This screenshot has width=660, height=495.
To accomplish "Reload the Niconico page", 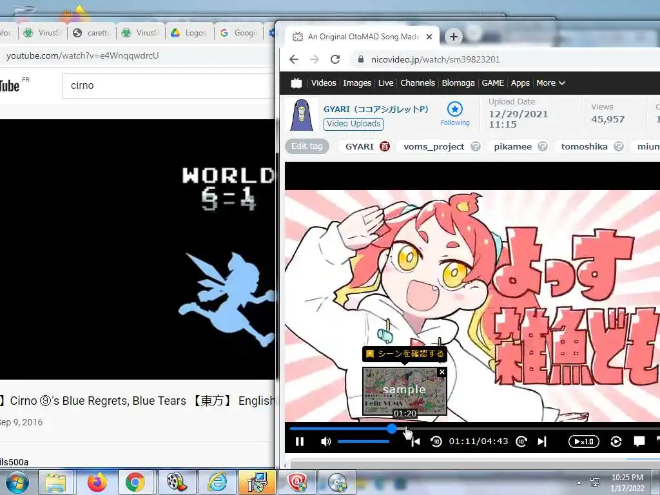I will (x=335, y=59).
